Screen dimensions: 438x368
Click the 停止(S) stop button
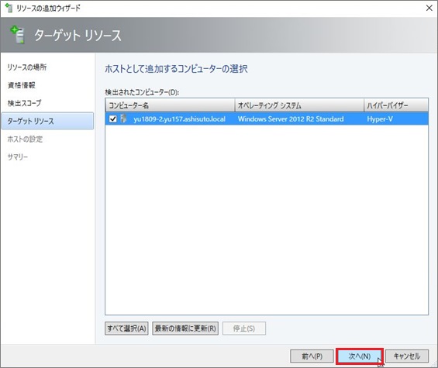point(244,328)
